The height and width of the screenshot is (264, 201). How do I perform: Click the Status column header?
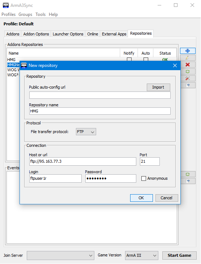(165, 53)
